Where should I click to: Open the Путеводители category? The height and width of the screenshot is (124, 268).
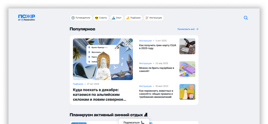click(81, 18)
